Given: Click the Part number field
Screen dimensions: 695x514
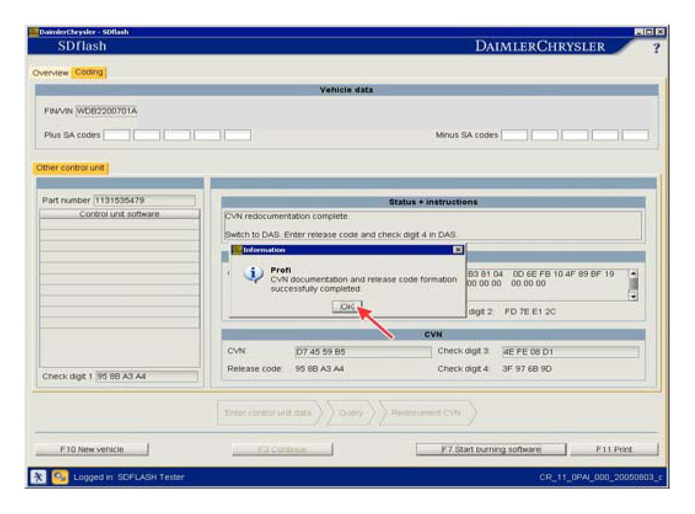Looking at the screenshot, I should click(x=144, y=200).
